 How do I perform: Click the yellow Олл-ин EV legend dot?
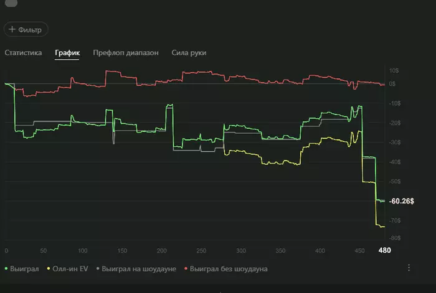[49, 269]
